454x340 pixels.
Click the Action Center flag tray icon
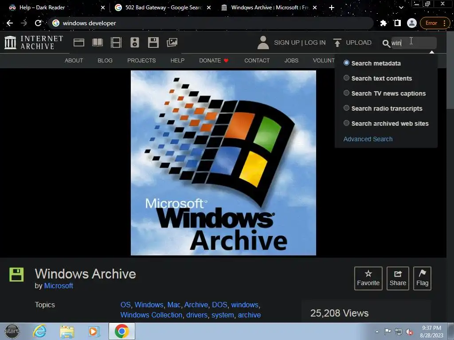[387, 331]
